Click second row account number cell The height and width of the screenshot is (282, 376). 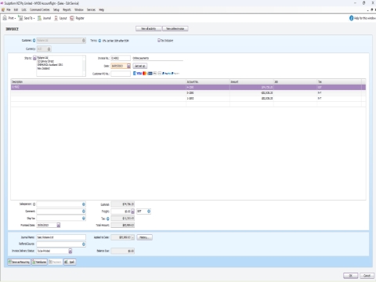click(x=208, y=93)
